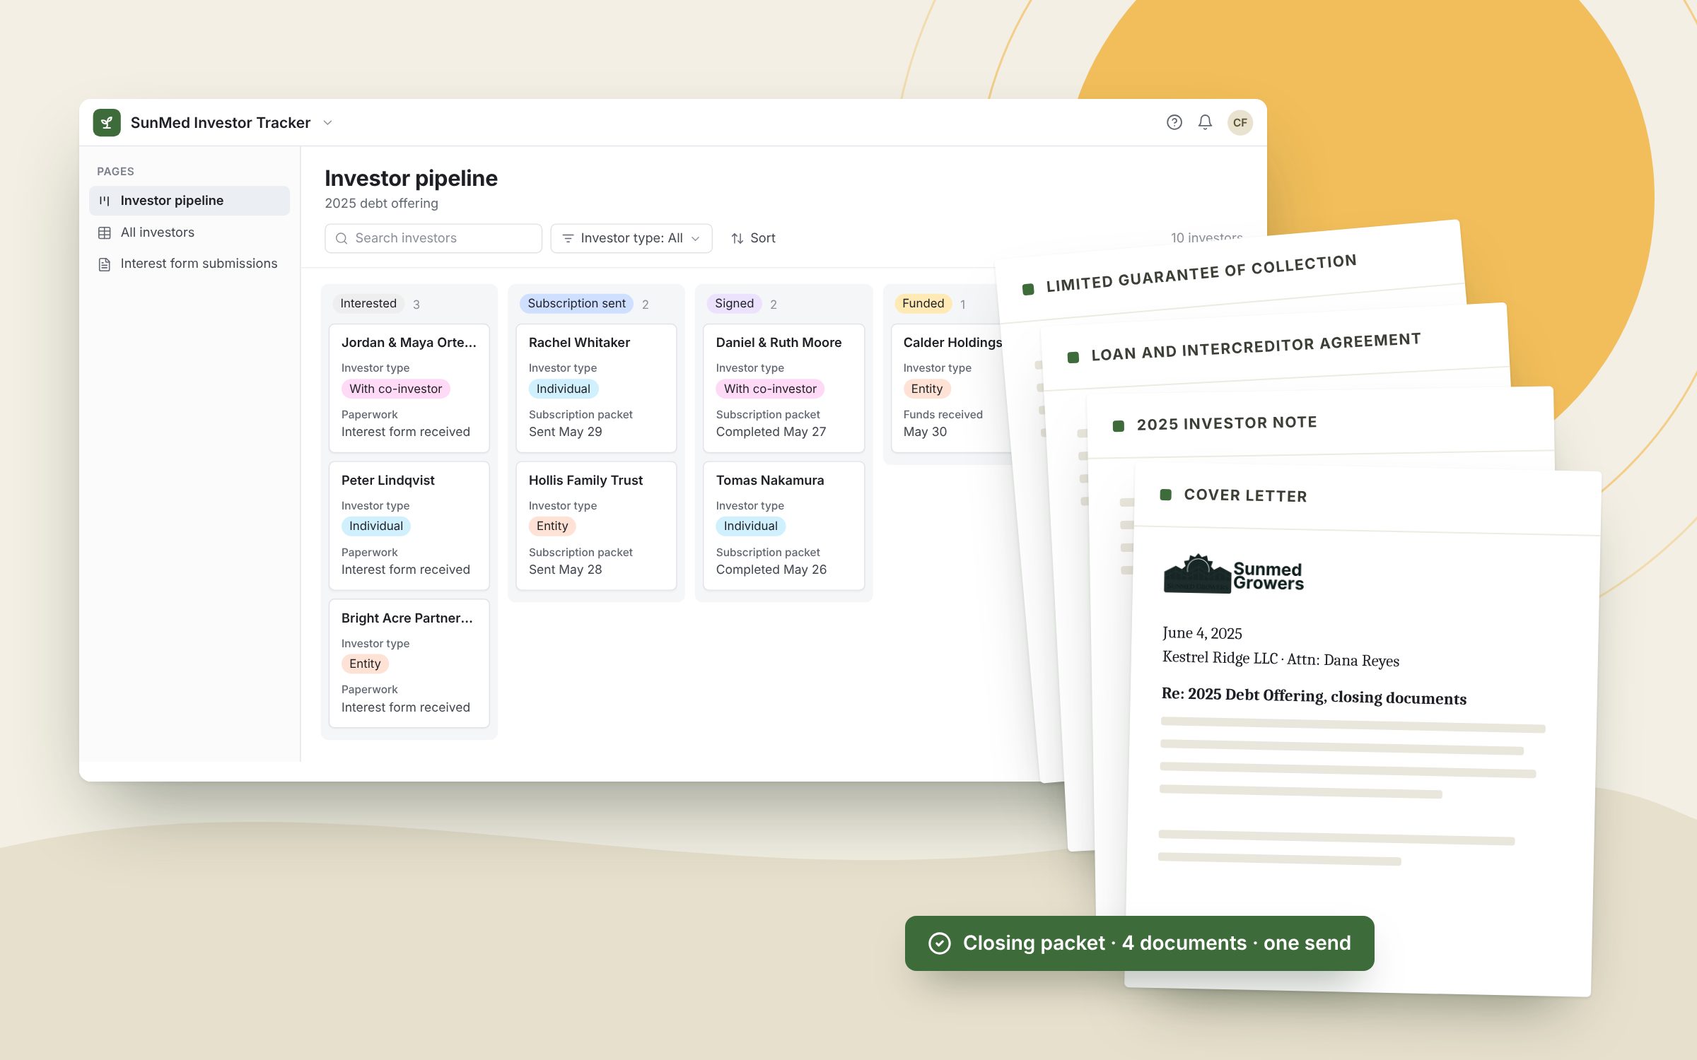Open the Peter Lindqvist card

click(409, 526)
